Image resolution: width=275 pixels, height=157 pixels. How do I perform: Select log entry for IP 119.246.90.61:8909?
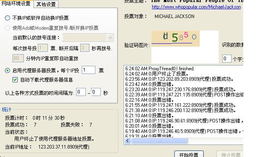184,121
